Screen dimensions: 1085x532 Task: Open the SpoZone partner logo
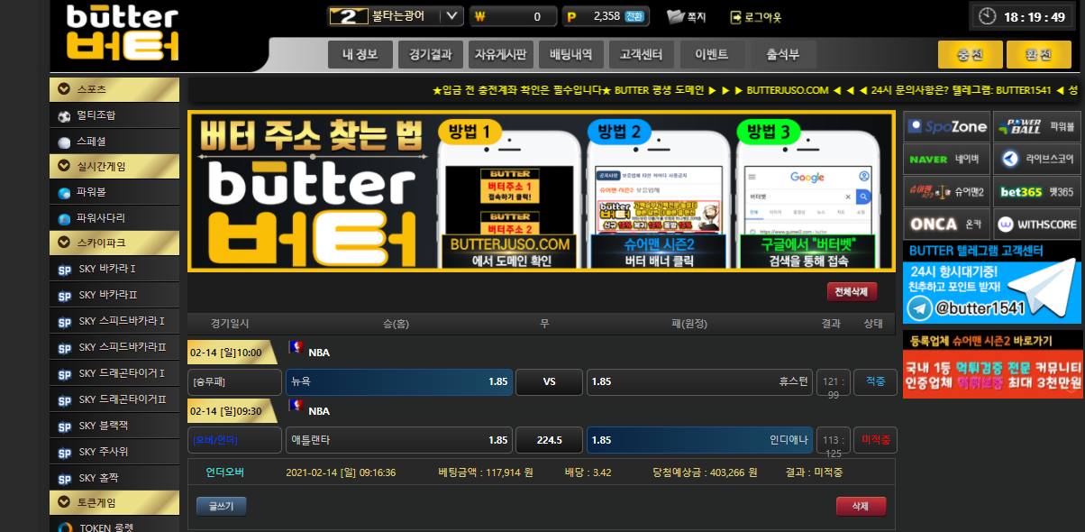946,127
